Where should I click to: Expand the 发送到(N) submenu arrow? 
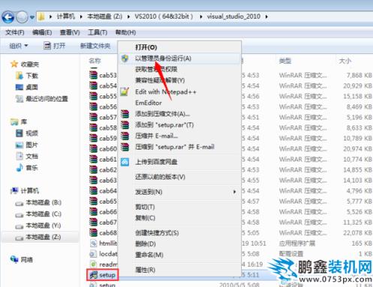pyautogui.click(x=234, y=192)
